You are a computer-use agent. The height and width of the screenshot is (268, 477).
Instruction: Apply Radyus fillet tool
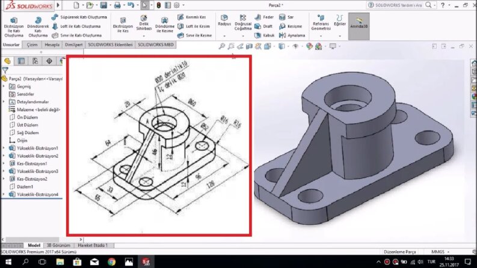(224, 20)
